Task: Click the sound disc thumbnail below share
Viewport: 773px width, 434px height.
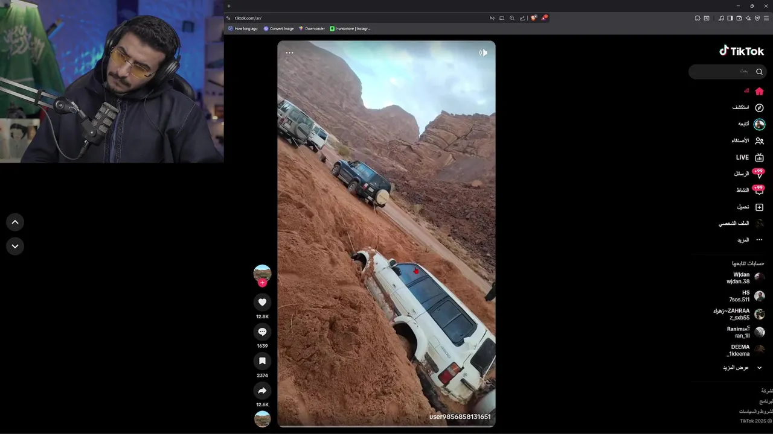Action: pos(262,419)
